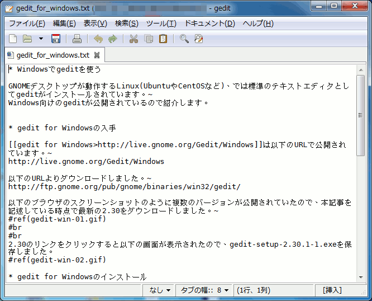Click the Open file folder icon
Image resolution: width=372 pixels, height=301 pixels.
(x=27, y=39)
